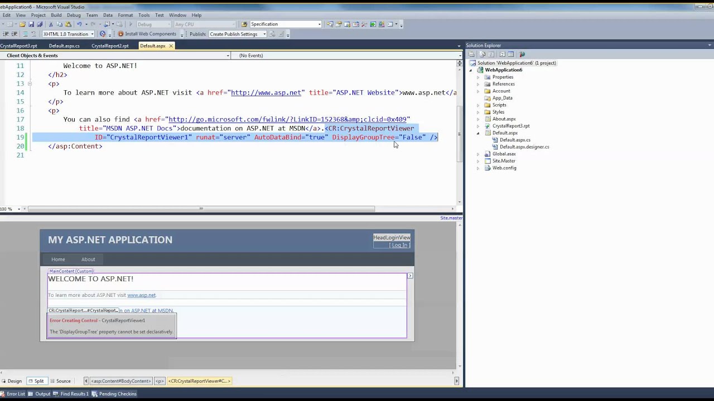Click the Copy toolbar icon
Viewport: 714px width, 401px height.
60,25
